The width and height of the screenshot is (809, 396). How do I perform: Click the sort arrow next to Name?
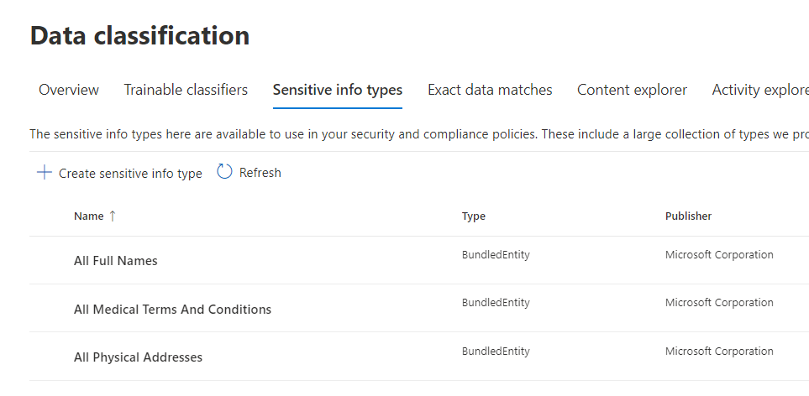(113, 216)
